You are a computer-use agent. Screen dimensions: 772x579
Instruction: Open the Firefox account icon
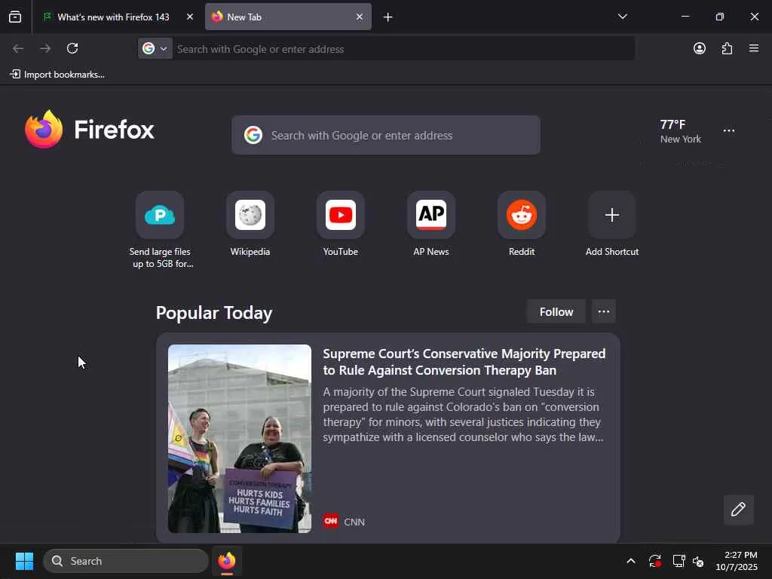click(x=699, y=48)
